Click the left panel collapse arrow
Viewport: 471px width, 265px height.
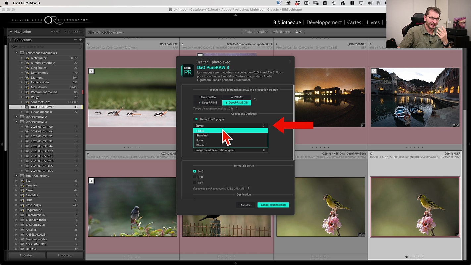click(x=2, y=144)
